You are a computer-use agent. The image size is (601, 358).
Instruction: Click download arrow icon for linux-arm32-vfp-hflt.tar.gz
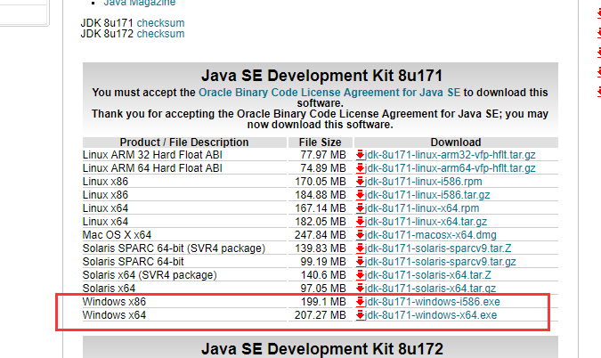click(x=360, y=155)
